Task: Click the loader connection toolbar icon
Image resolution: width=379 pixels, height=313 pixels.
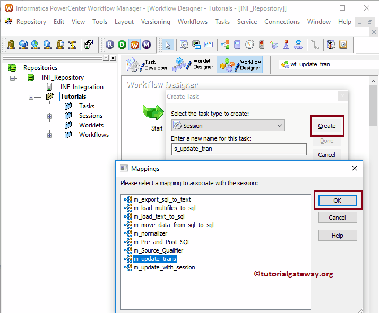Action: point(60,45)
